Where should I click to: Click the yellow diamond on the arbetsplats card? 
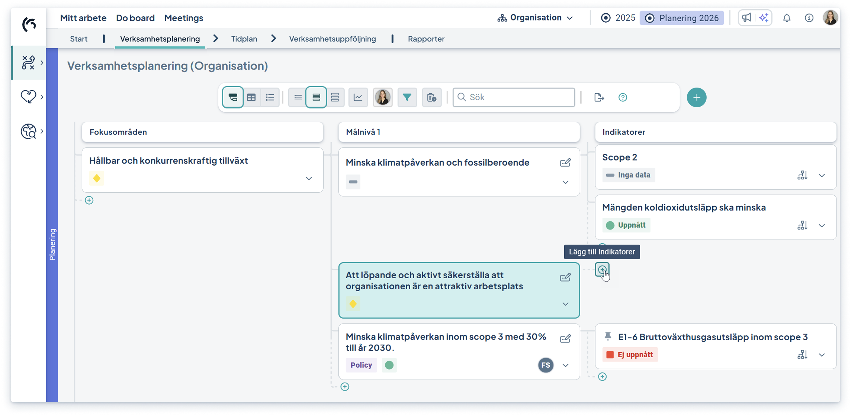pos(353,303)
